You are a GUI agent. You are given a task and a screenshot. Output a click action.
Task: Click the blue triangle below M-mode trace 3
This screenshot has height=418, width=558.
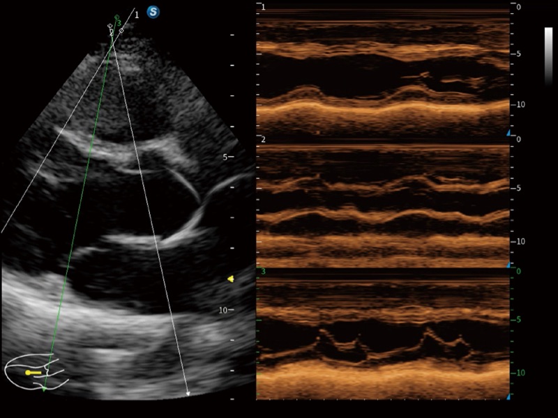click(x=508, y=396)
